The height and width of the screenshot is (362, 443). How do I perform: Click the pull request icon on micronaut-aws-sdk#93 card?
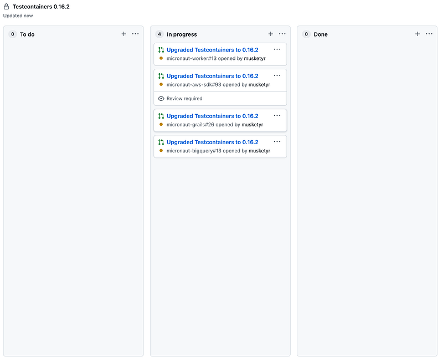(161, 76)
